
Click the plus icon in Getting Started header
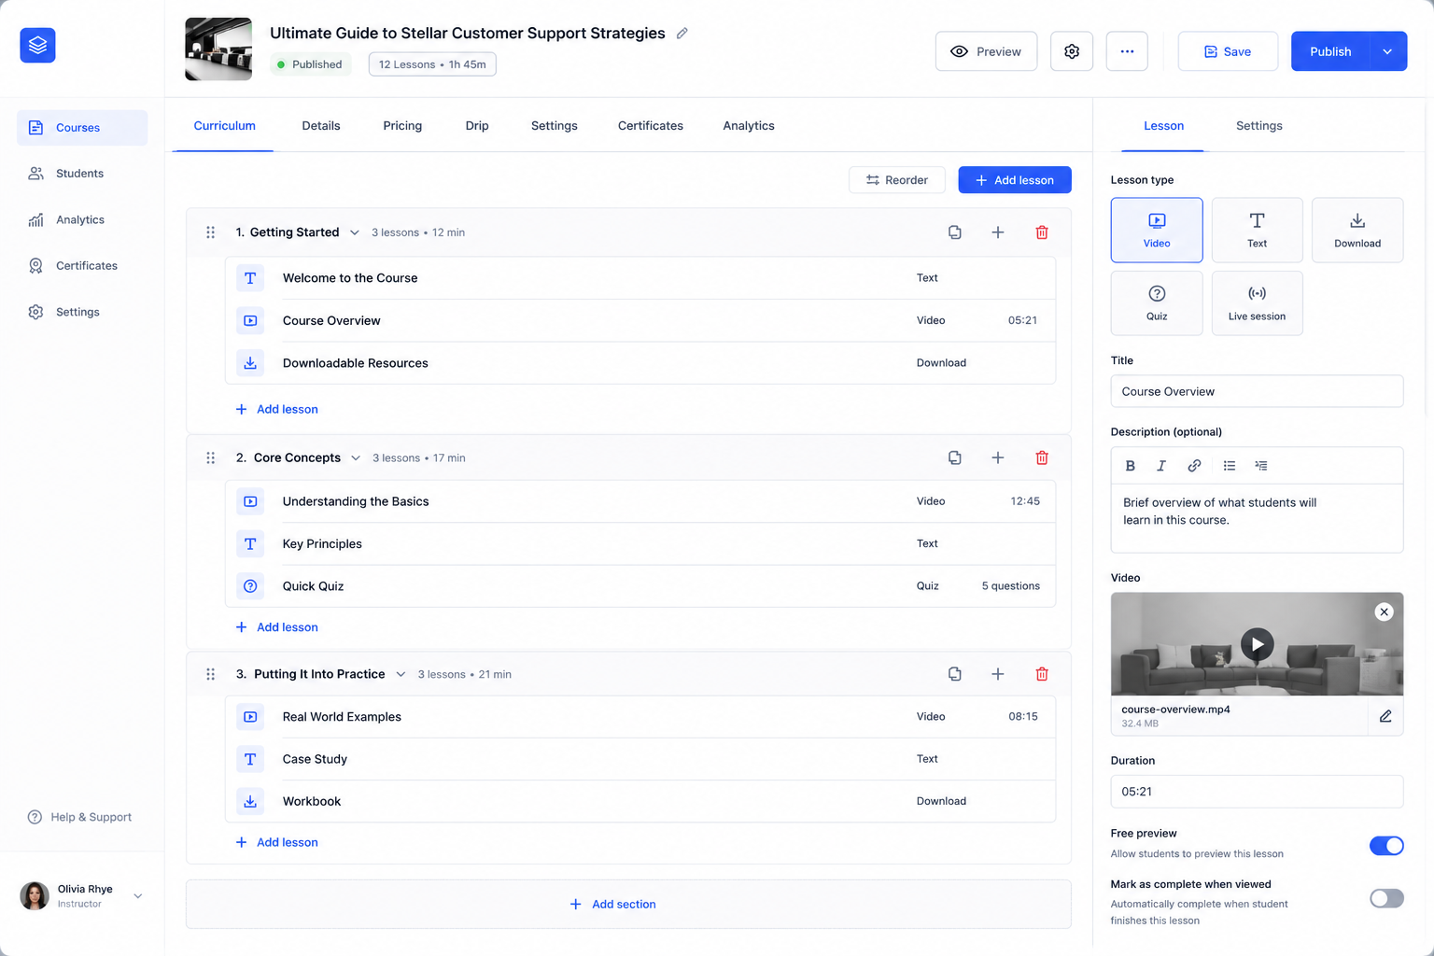(998, 232)
